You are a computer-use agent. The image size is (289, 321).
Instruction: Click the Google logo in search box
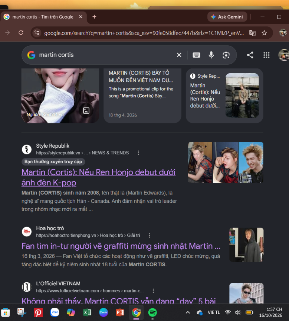click(32, 55)
